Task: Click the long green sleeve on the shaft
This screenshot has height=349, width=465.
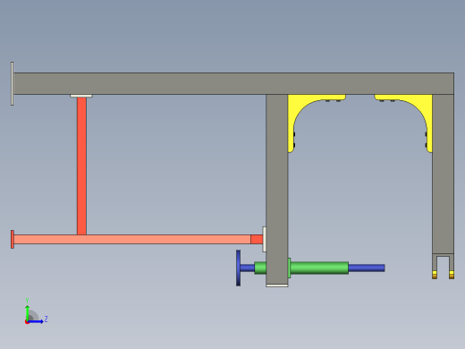Action: 319,268
